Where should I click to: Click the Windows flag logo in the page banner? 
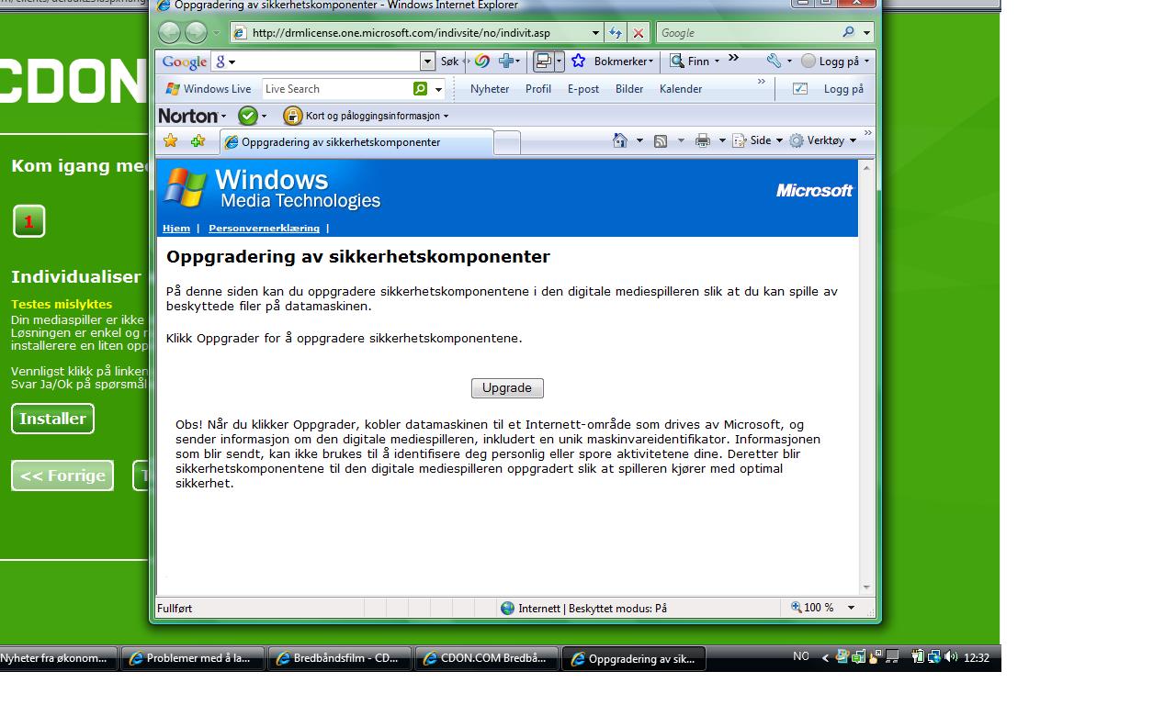coord(186,187)
